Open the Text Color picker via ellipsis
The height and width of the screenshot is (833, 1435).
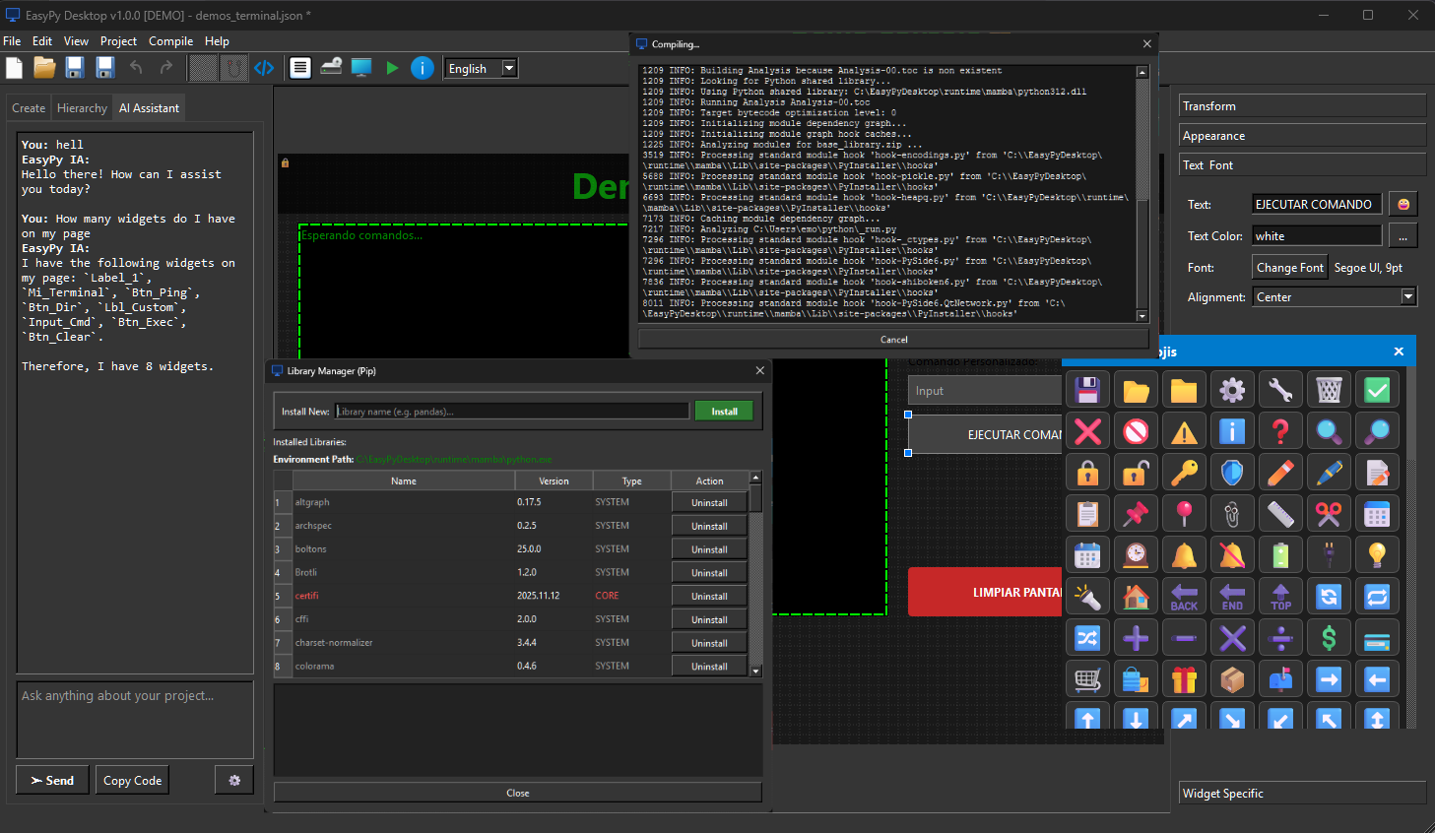click(x=1402, y=234)
